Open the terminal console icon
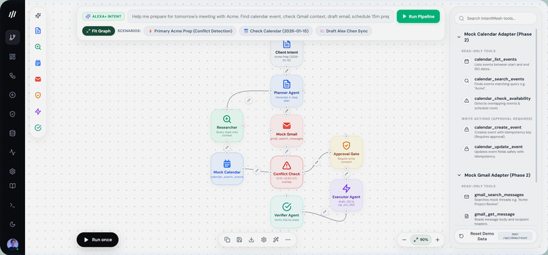 tap(13, 205)
